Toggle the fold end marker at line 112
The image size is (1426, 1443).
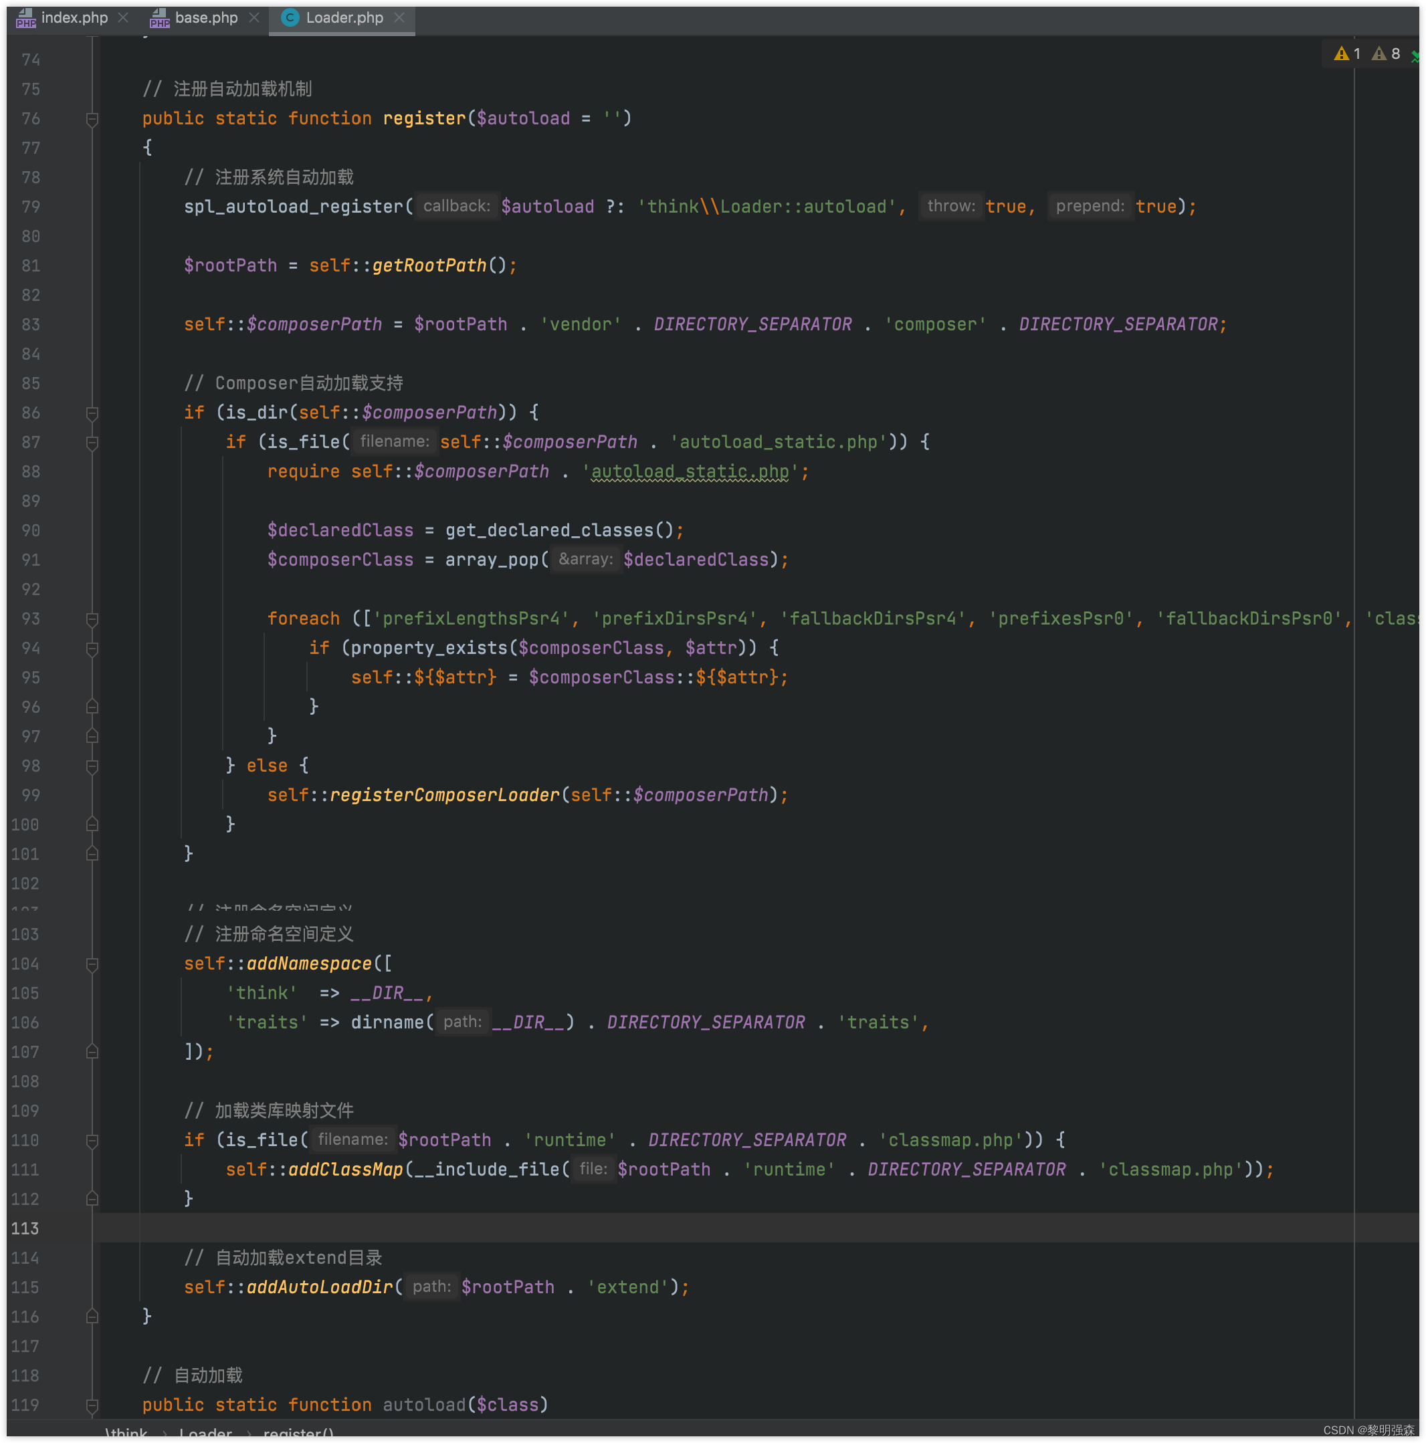[92, 1200]
